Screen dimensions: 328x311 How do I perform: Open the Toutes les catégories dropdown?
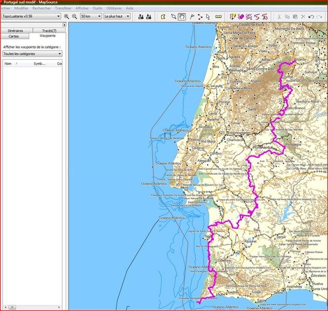[33, 54]
